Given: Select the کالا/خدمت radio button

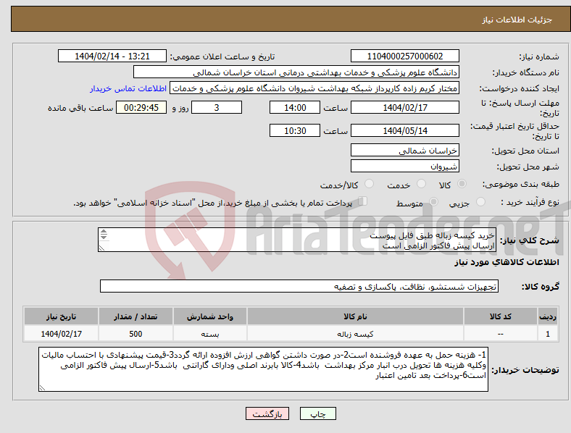Looking at the screenshot, I should (370, 184).
